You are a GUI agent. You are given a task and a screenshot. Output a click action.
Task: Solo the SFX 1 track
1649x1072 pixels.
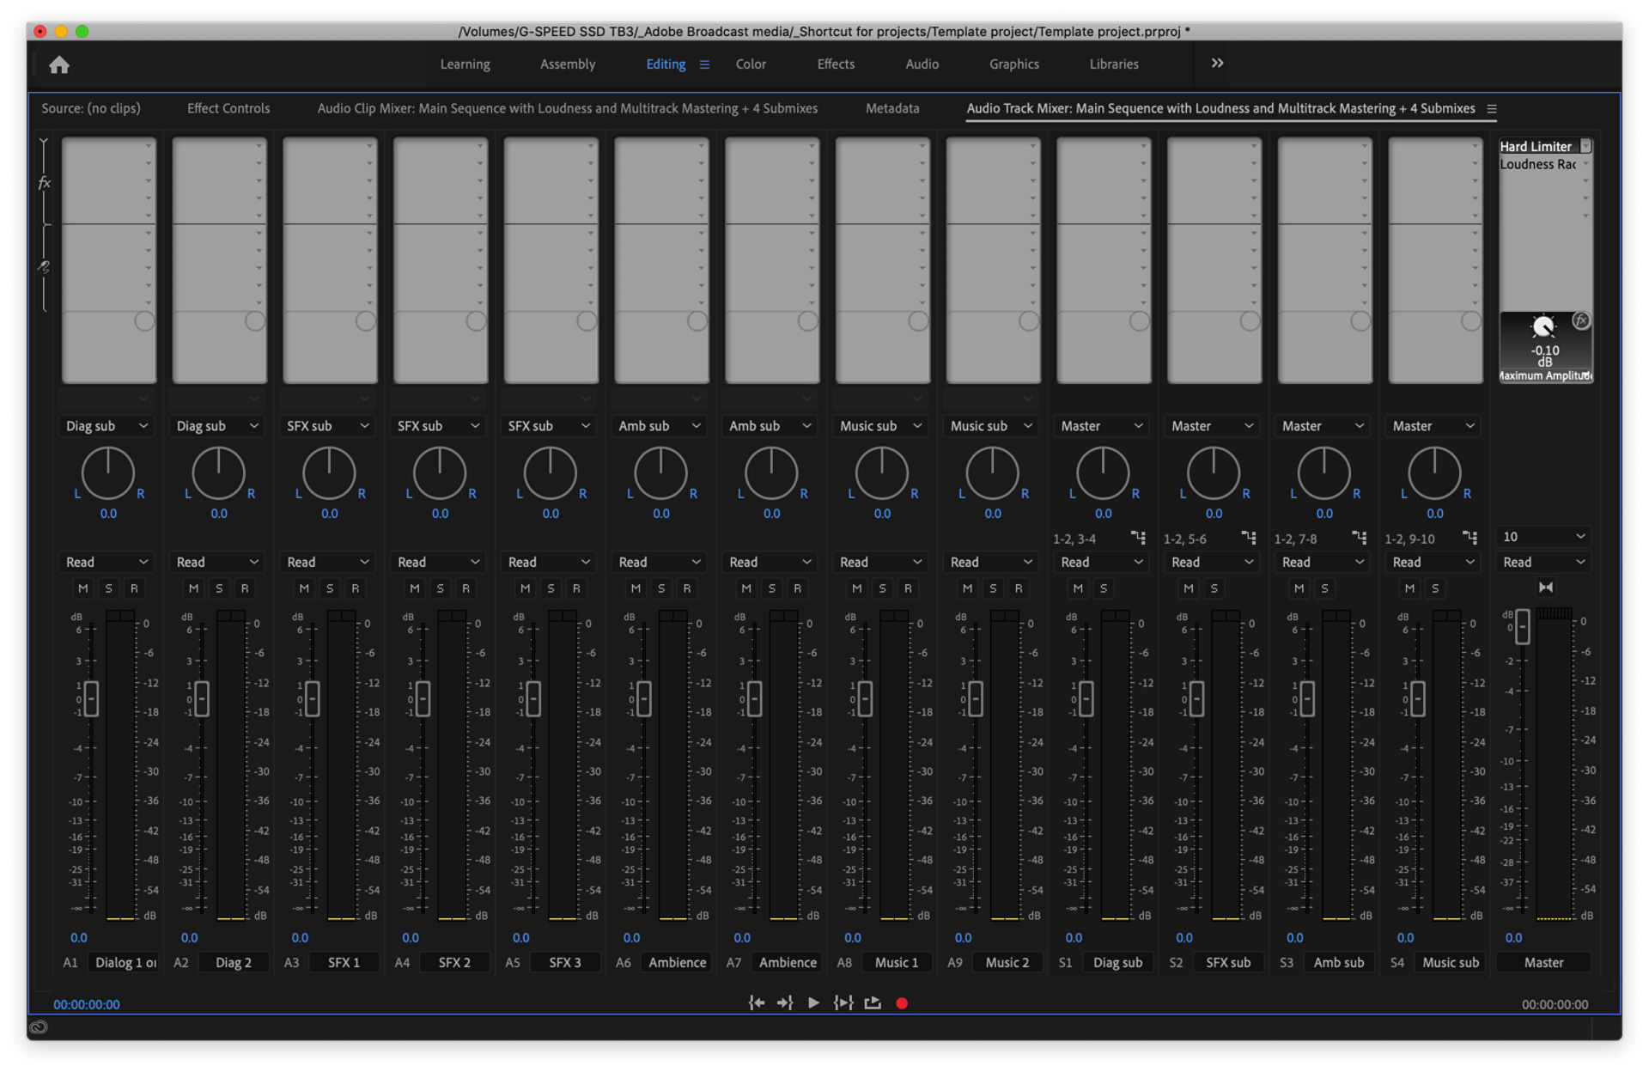tap(329, 588)
